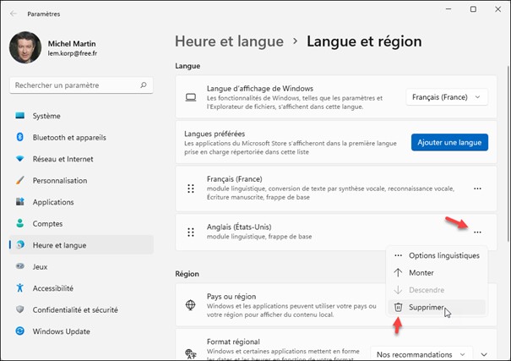This screenshot has width=511, height=361.
Task: Open the Jeux label in sidebar
Action: coord(40,266)
